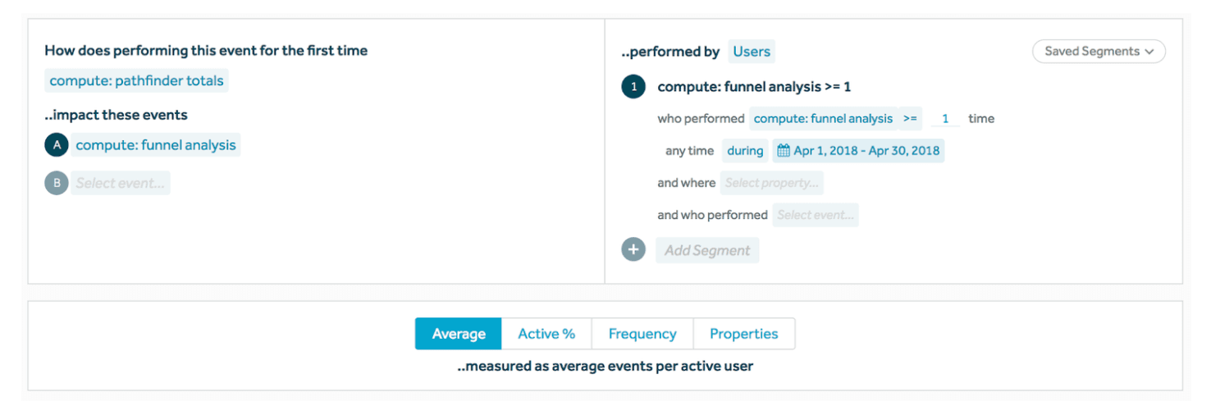Click the event A circle badge
Viewport: 1211px width, 420px height.
pos(57,145)
